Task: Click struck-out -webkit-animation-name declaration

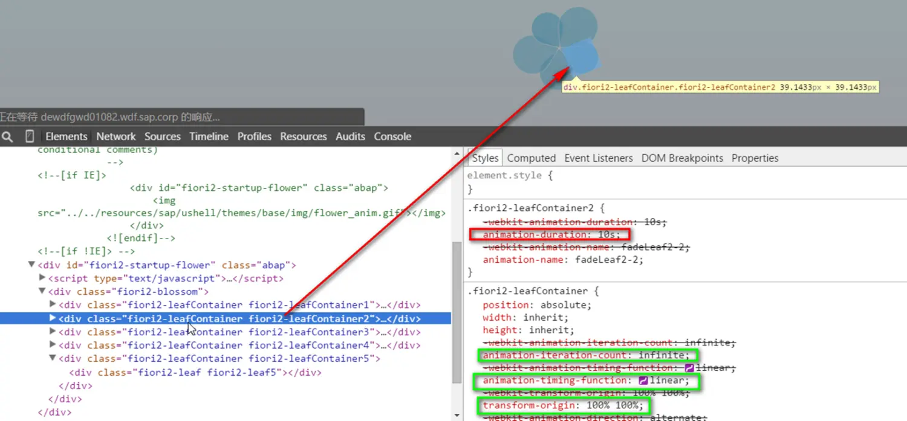Action: tap(586, 247)
